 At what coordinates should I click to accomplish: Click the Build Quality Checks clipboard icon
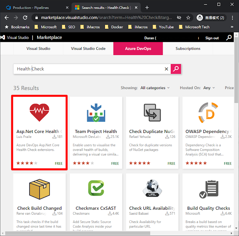(209, 189)
